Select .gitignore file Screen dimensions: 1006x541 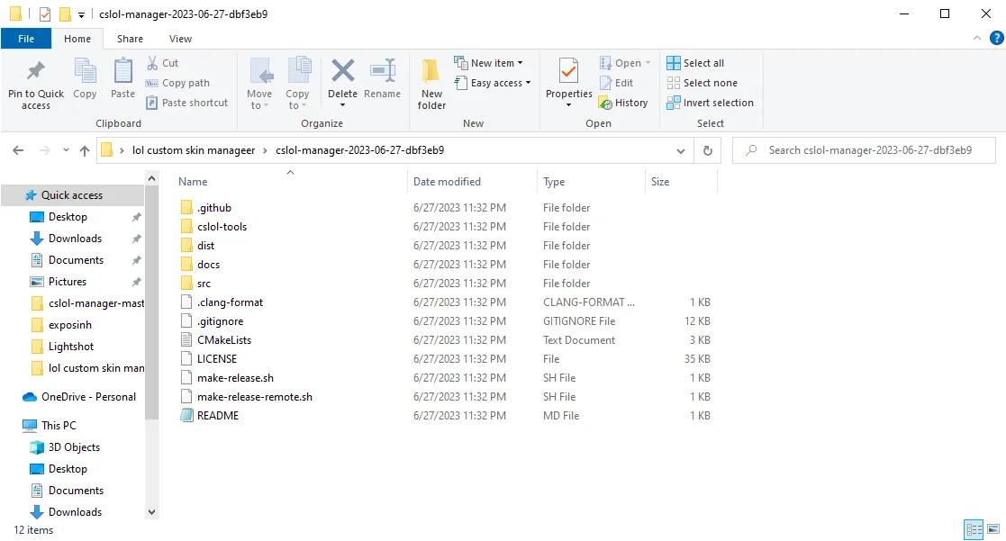(x=220, y=321)
